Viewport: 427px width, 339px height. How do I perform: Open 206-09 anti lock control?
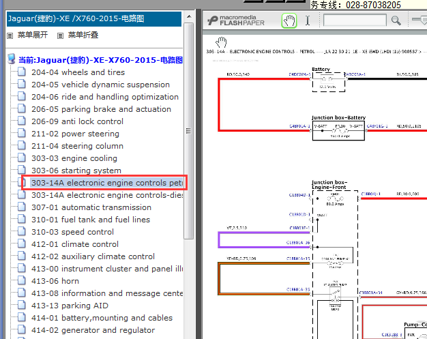(x=77, y=121)
